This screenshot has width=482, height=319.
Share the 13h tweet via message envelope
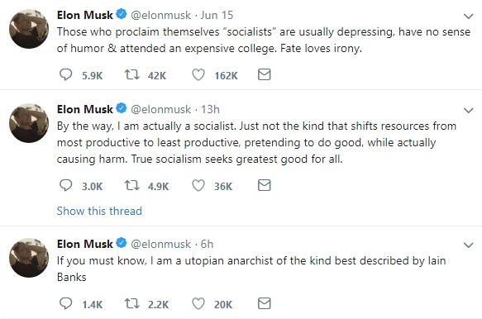click(x=264, y=185)
